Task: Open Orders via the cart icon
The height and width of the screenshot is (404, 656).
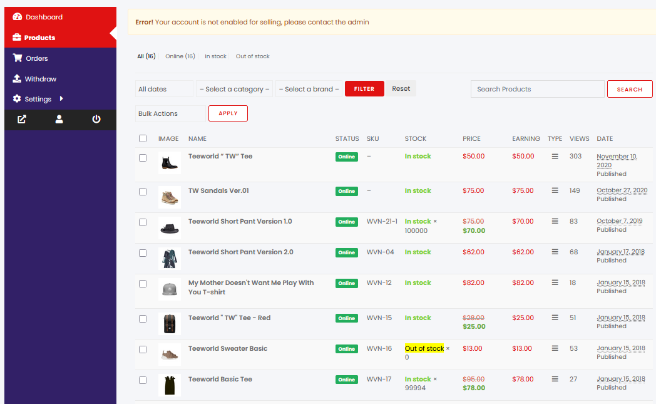Action: point(18,58)
